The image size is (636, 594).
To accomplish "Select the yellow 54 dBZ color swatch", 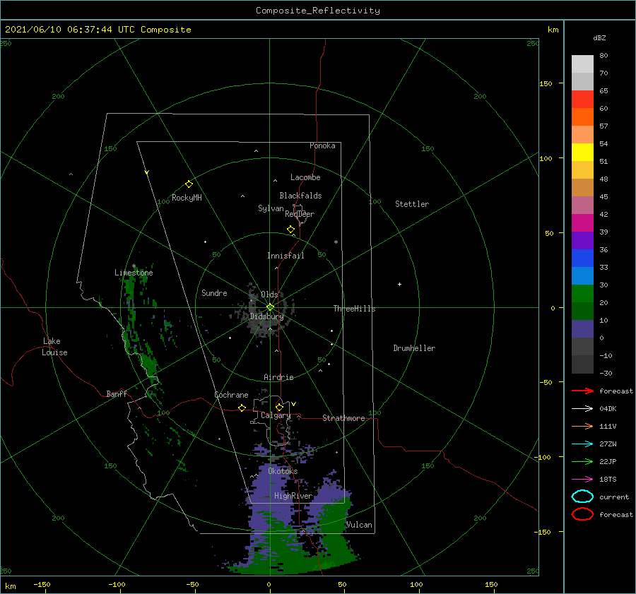I will click(x=582, y=153).
